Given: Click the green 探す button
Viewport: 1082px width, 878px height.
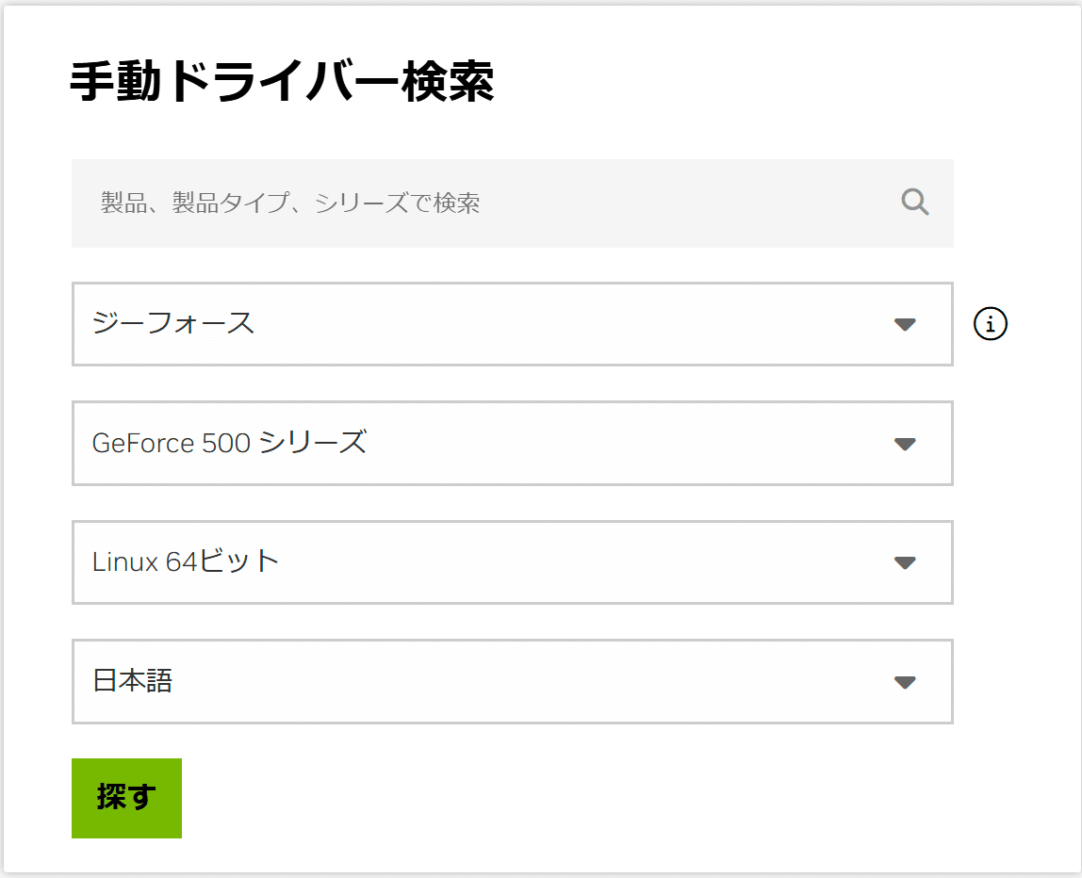Looking at the screenshot, I should [x=127, y=798].
